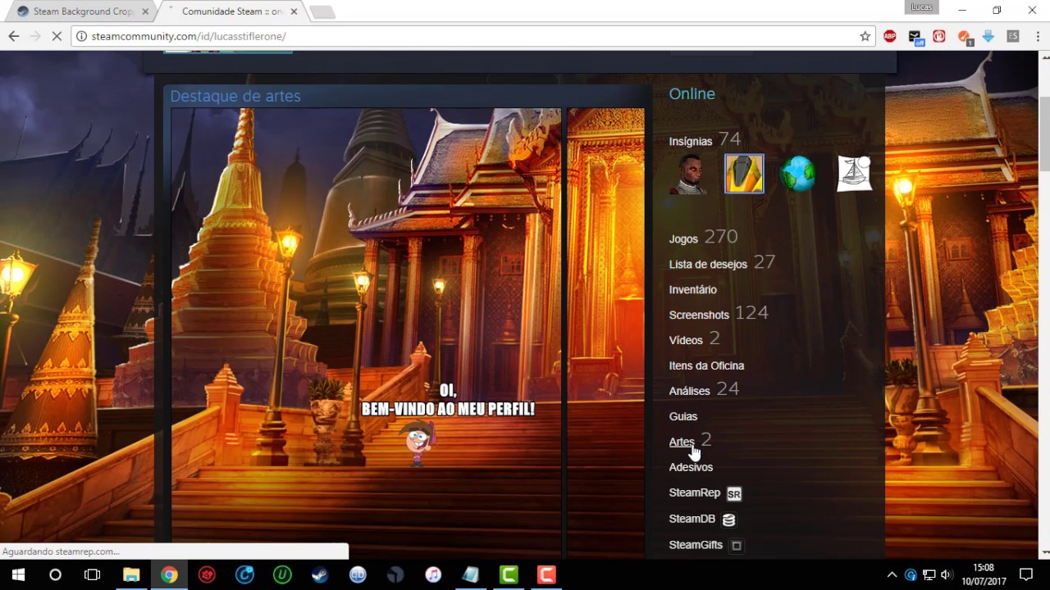Open the green Camtasia taskbar icon

pyautogui.click(x=509, y=574)
